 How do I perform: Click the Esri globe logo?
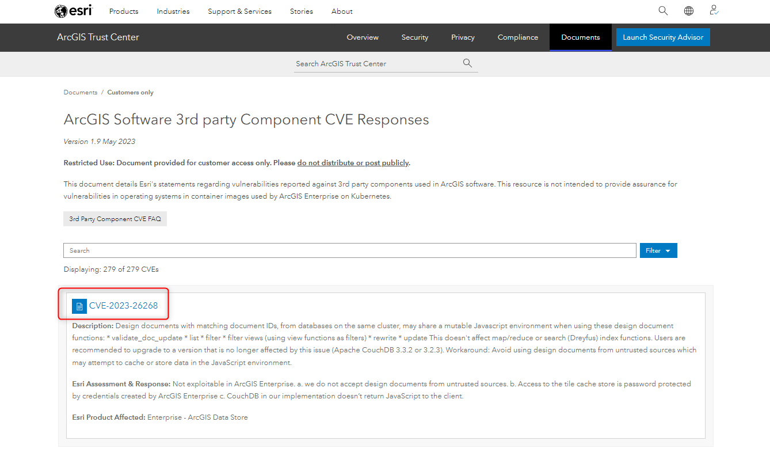pyautogui.click(x=61, y=11)
